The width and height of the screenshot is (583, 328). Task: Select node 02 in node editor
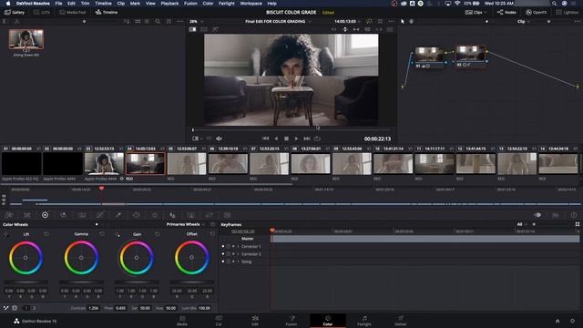tap(471, 56)
